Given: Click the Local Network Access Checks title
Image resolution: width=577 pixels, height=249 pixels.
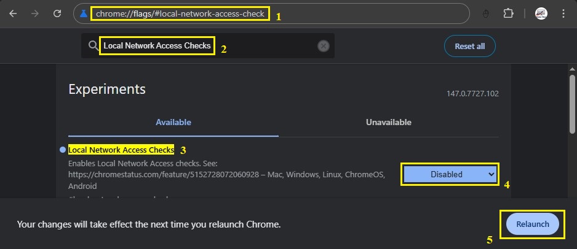Looking at the screenshot, I should pyautogui.click(x=121, y=150).
